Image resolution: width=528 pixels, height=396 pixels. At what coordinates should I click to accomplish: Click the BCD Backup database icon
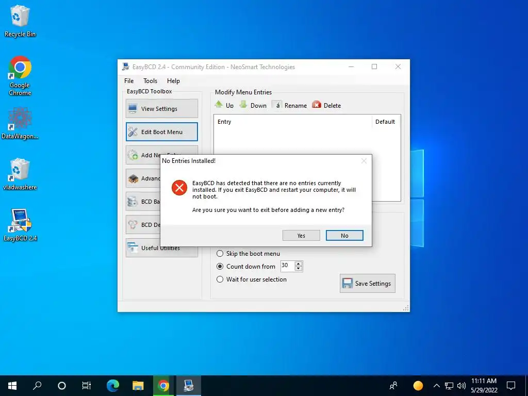[x=133, y=202]
